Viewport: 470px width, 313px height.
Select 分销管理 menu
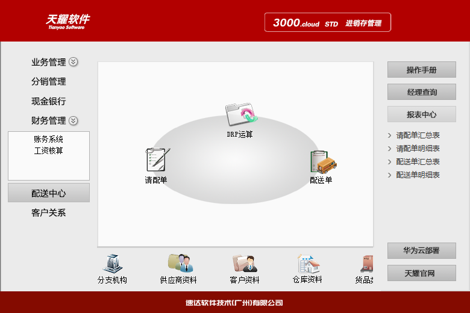point(49,81)
